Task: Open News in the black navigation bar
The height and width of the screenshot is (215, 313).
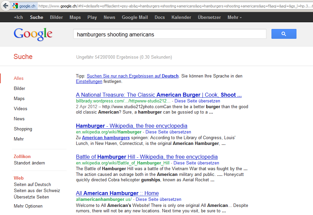Action: coord(109,17)
